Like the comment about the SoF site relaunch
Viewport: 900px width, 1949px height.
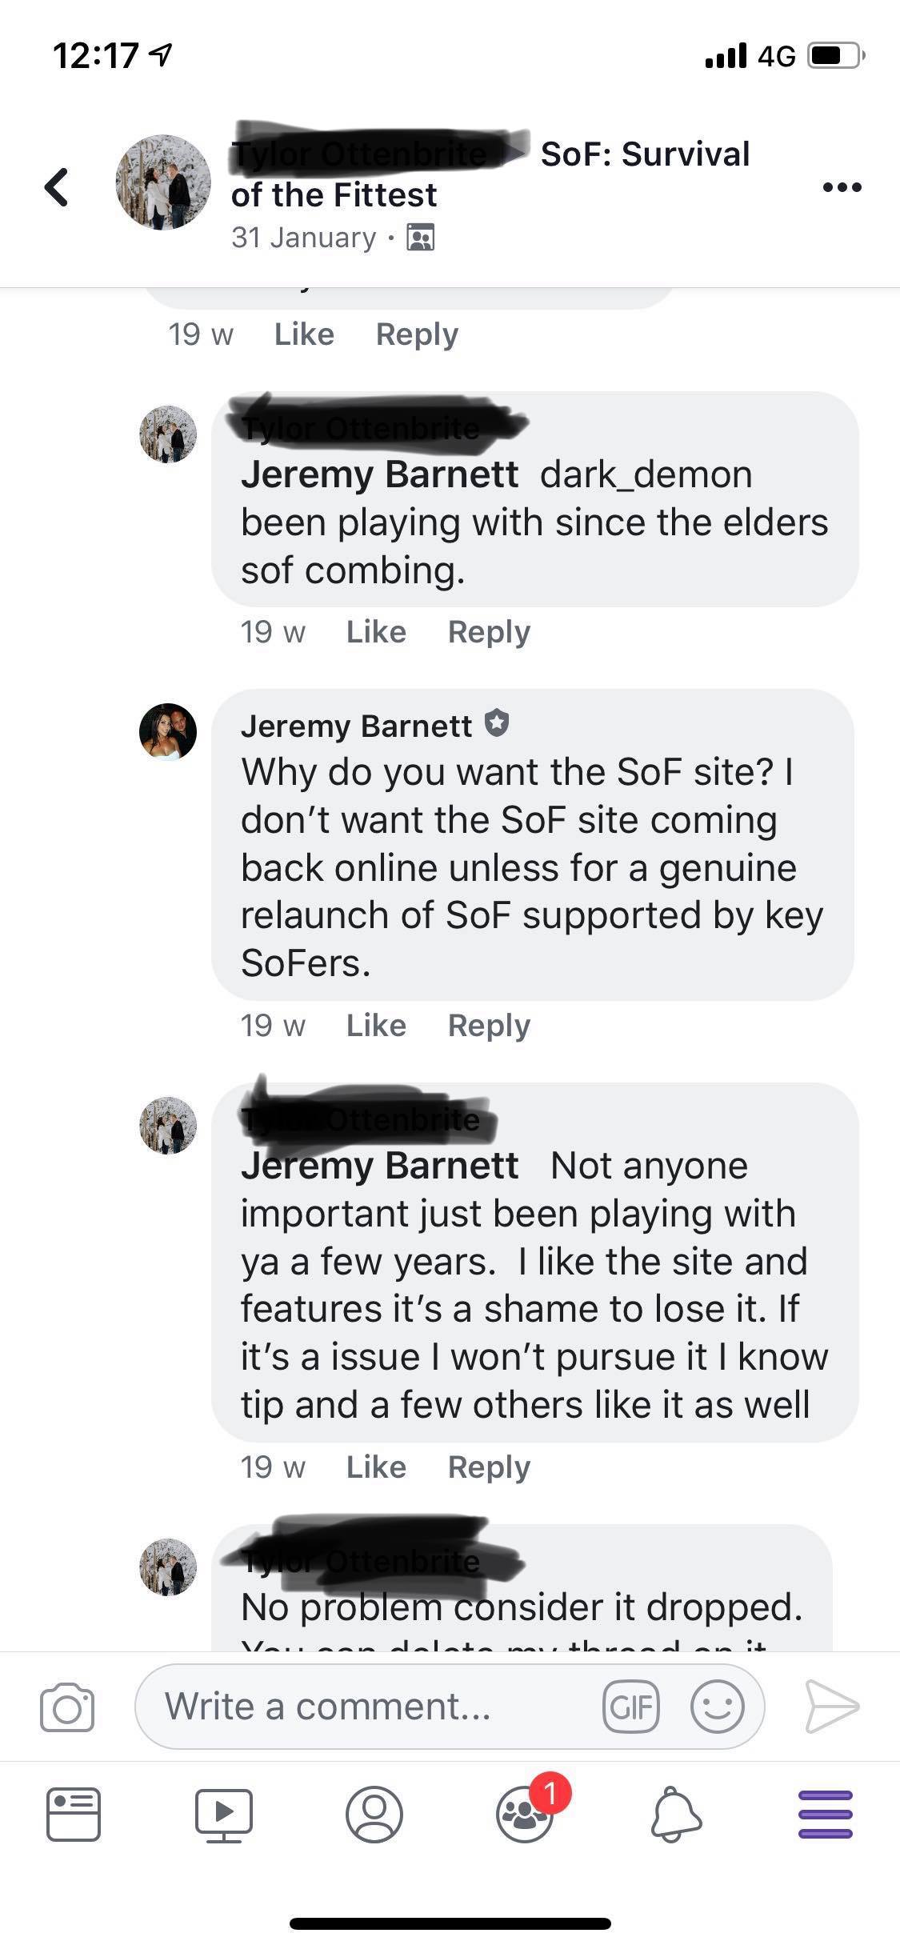coord(376,1026)
